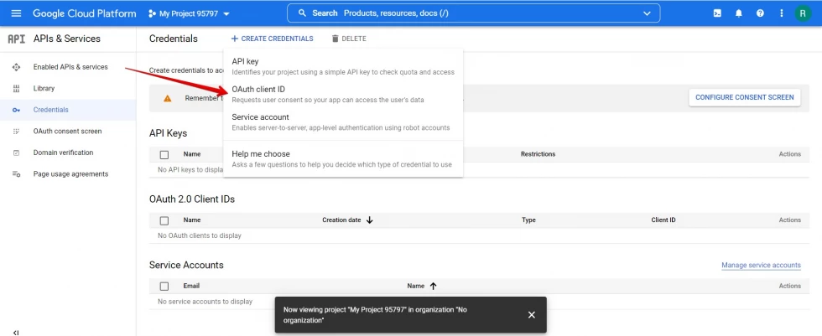This screenshot has height=336, width=822.
Task: Open OAuth consent screen page
Action: click(x=68, y=132)
